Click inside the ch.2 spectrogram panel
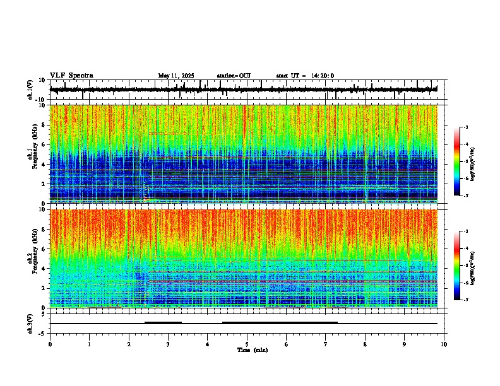 pos(243,259)
